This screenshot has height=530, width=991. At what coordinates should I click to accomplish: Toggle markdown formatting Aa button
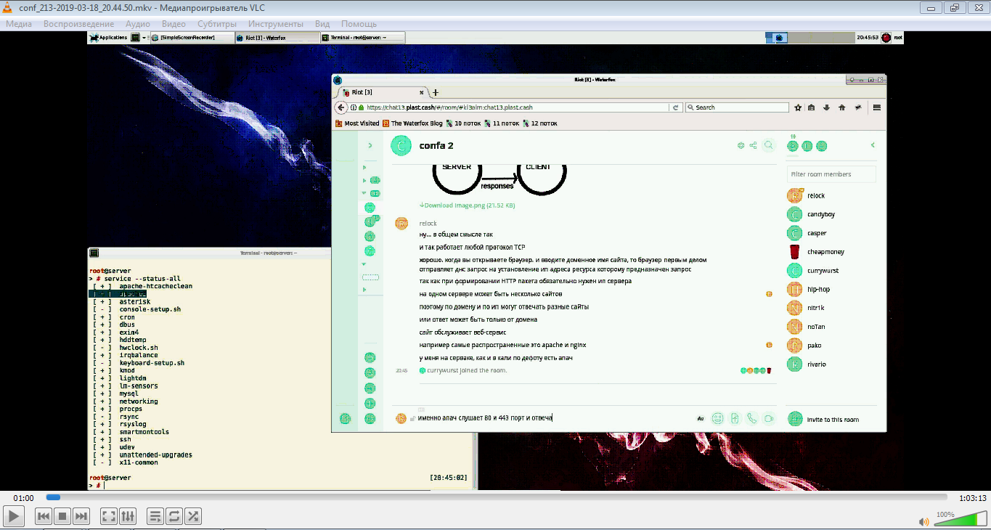(x=701, y=418)
